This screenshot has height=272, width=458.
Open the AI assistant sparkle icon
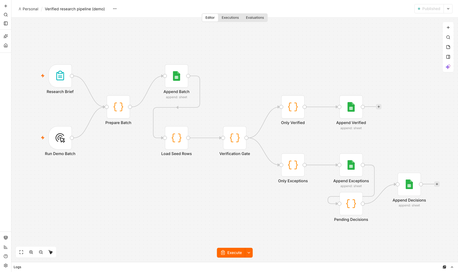pyautogui.click(x=448, y=67)
